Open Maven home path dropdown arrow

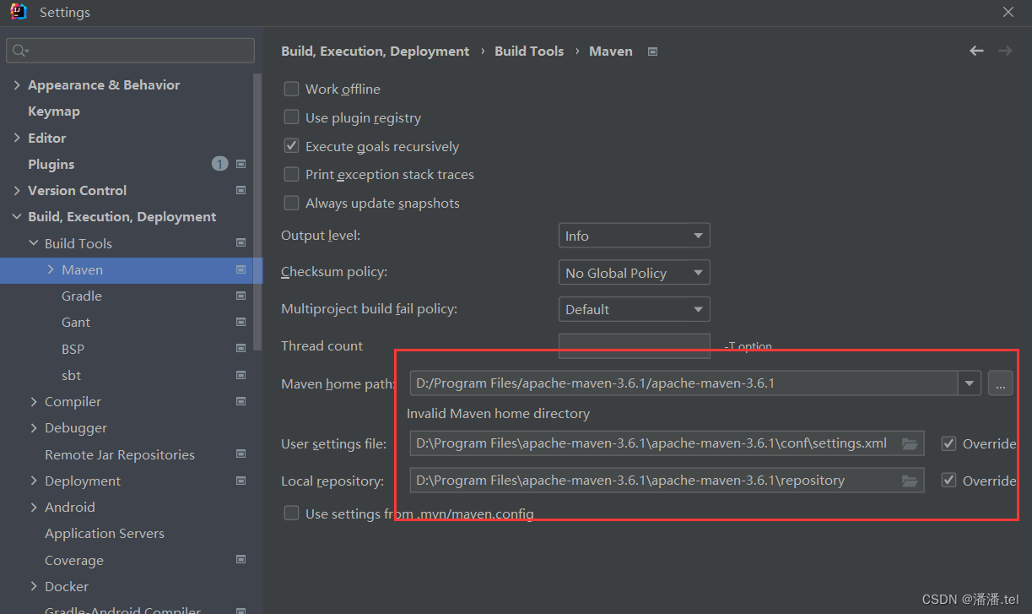pyautogui.click(x=970, y=383)
